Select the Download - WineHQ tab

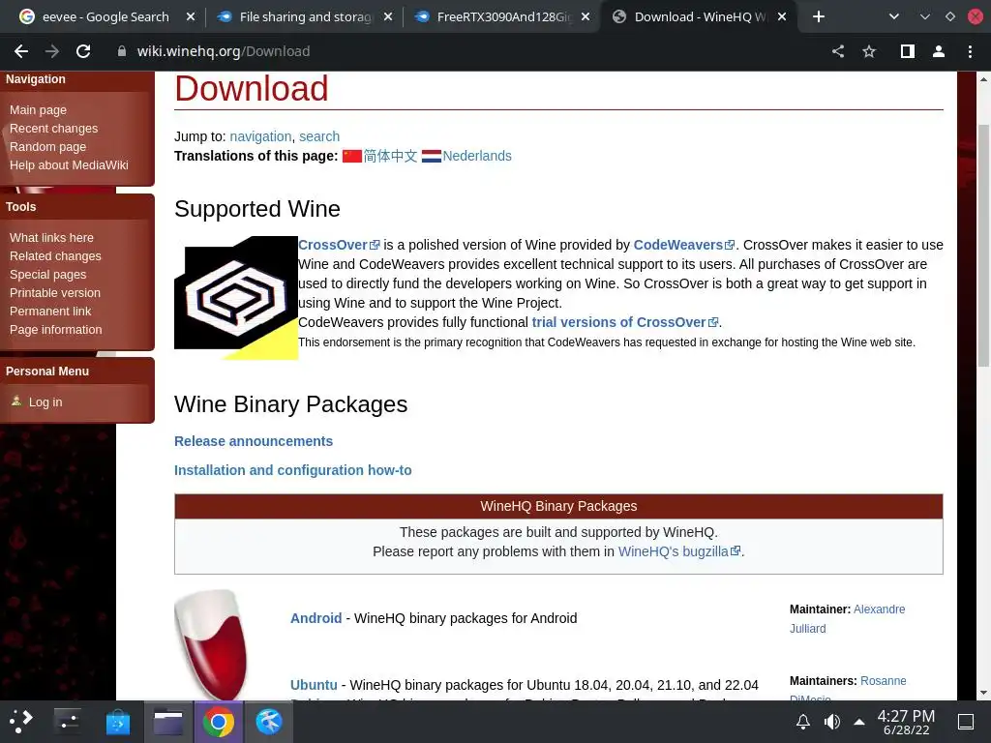[x=699, y=17]
